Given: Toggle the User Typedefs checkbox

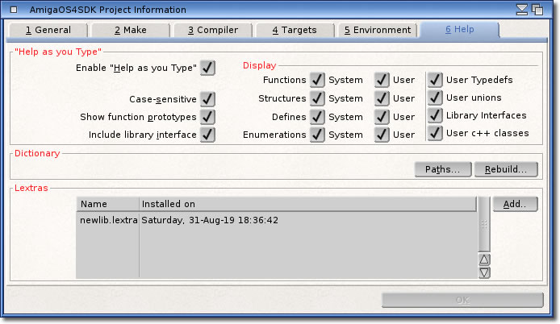Looking at the screenshot, I should [436, 80].
